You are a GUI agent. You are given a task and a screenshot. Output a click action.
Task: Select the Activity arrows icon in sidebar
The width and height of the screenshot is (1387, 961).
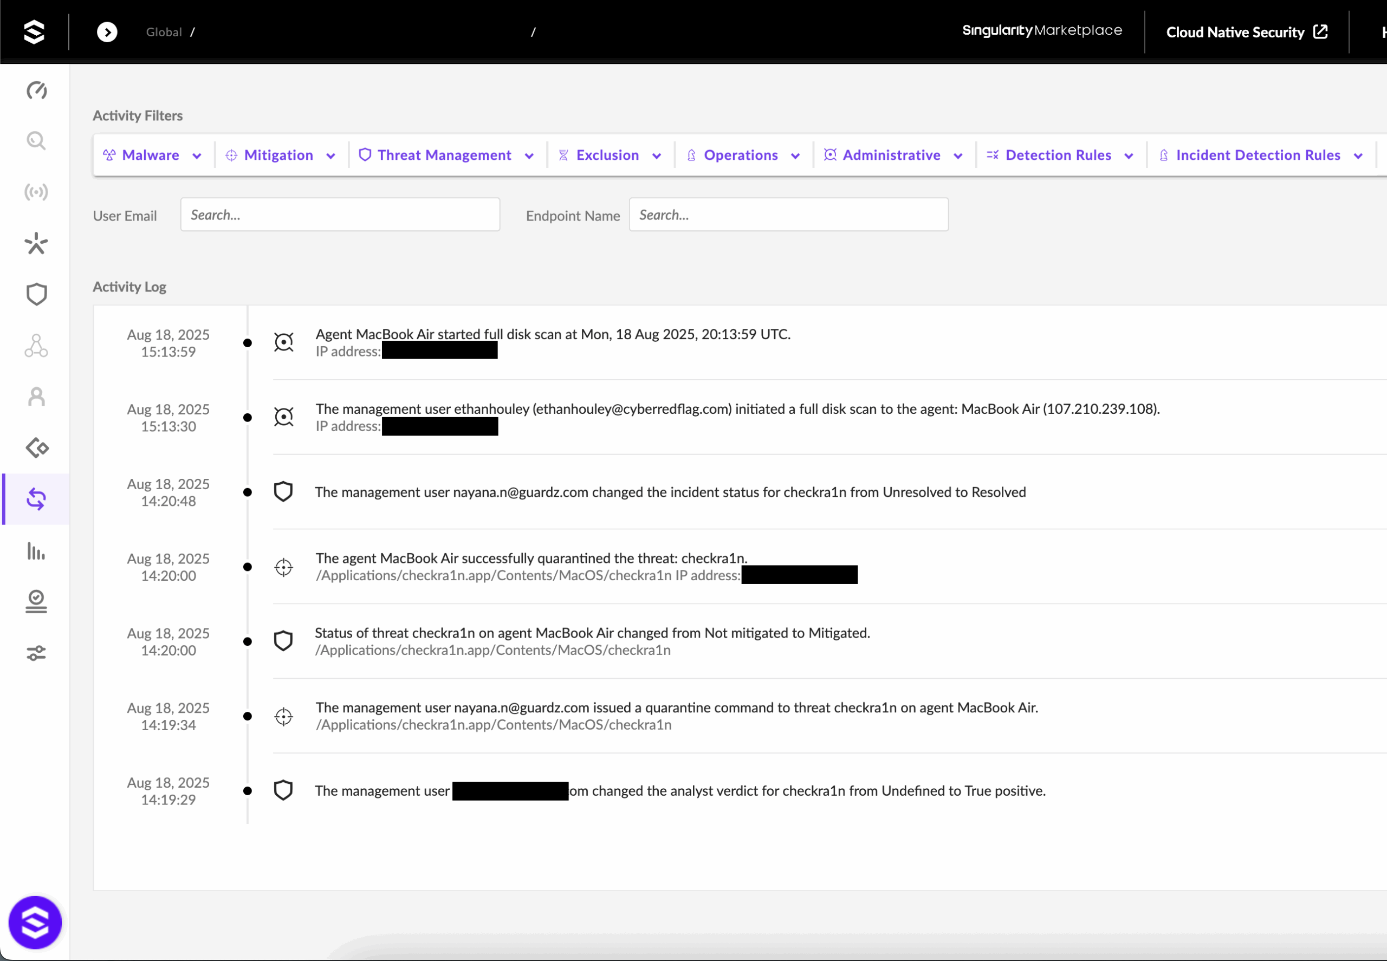(36, 499)
